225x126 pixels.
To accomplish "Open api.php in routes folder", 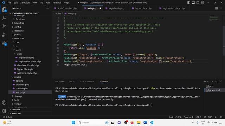I will [20, 81].
